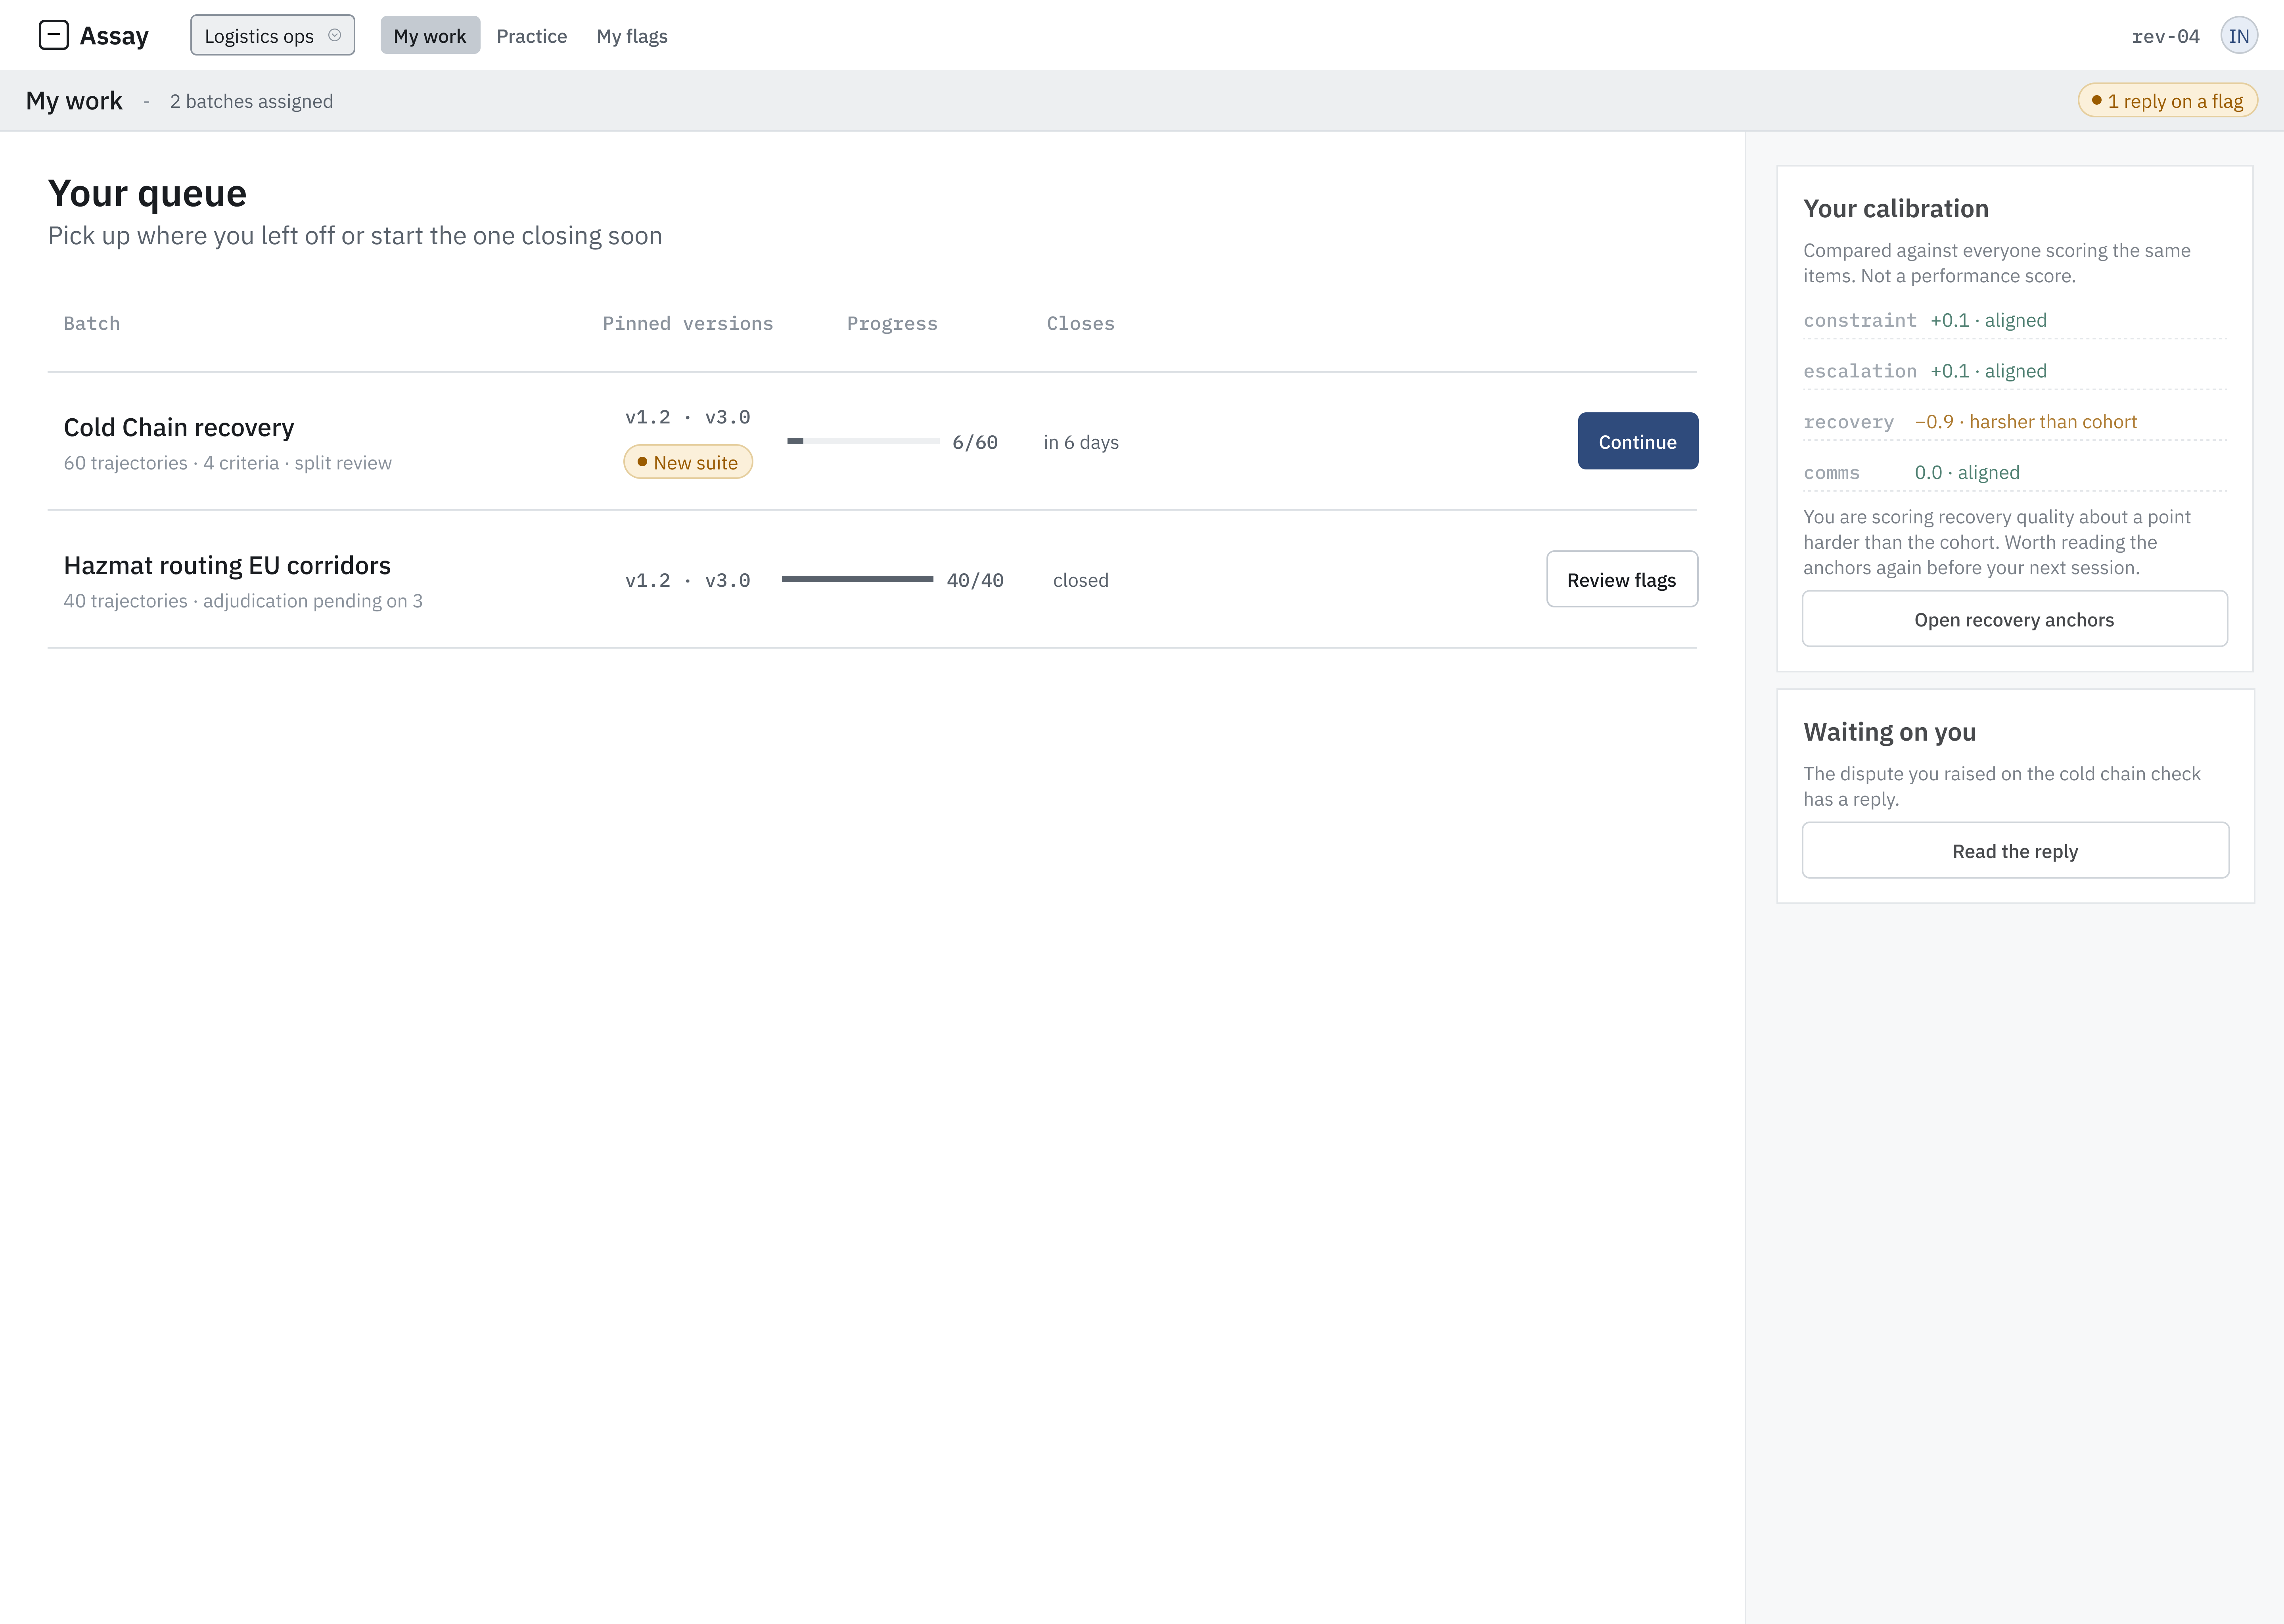Open the My flags tab
Viewport: 2284px width, 1624px height.
(632, 36)
